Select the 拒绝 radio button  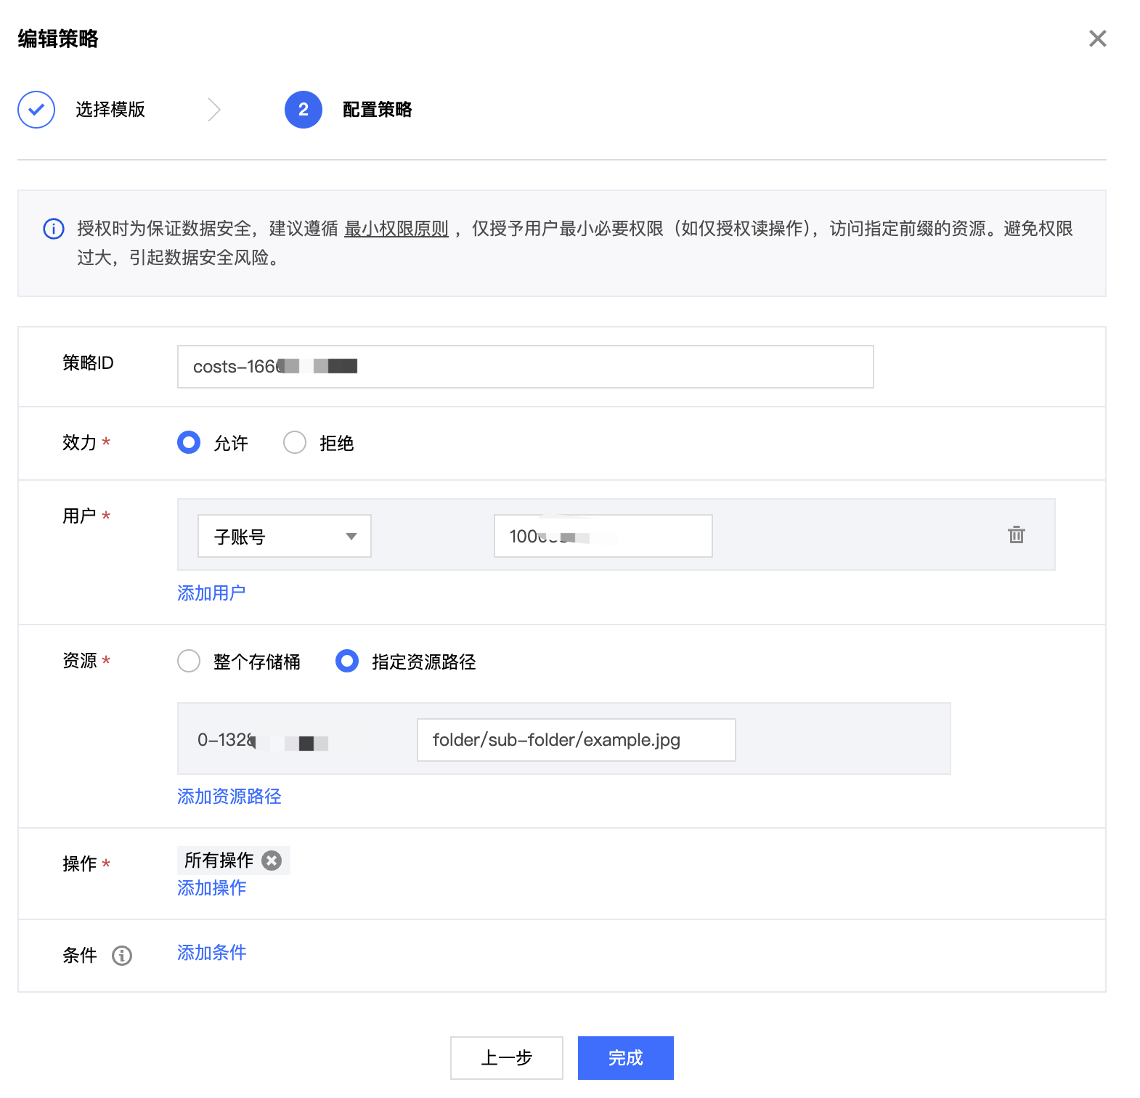click(x=295, y=443)
